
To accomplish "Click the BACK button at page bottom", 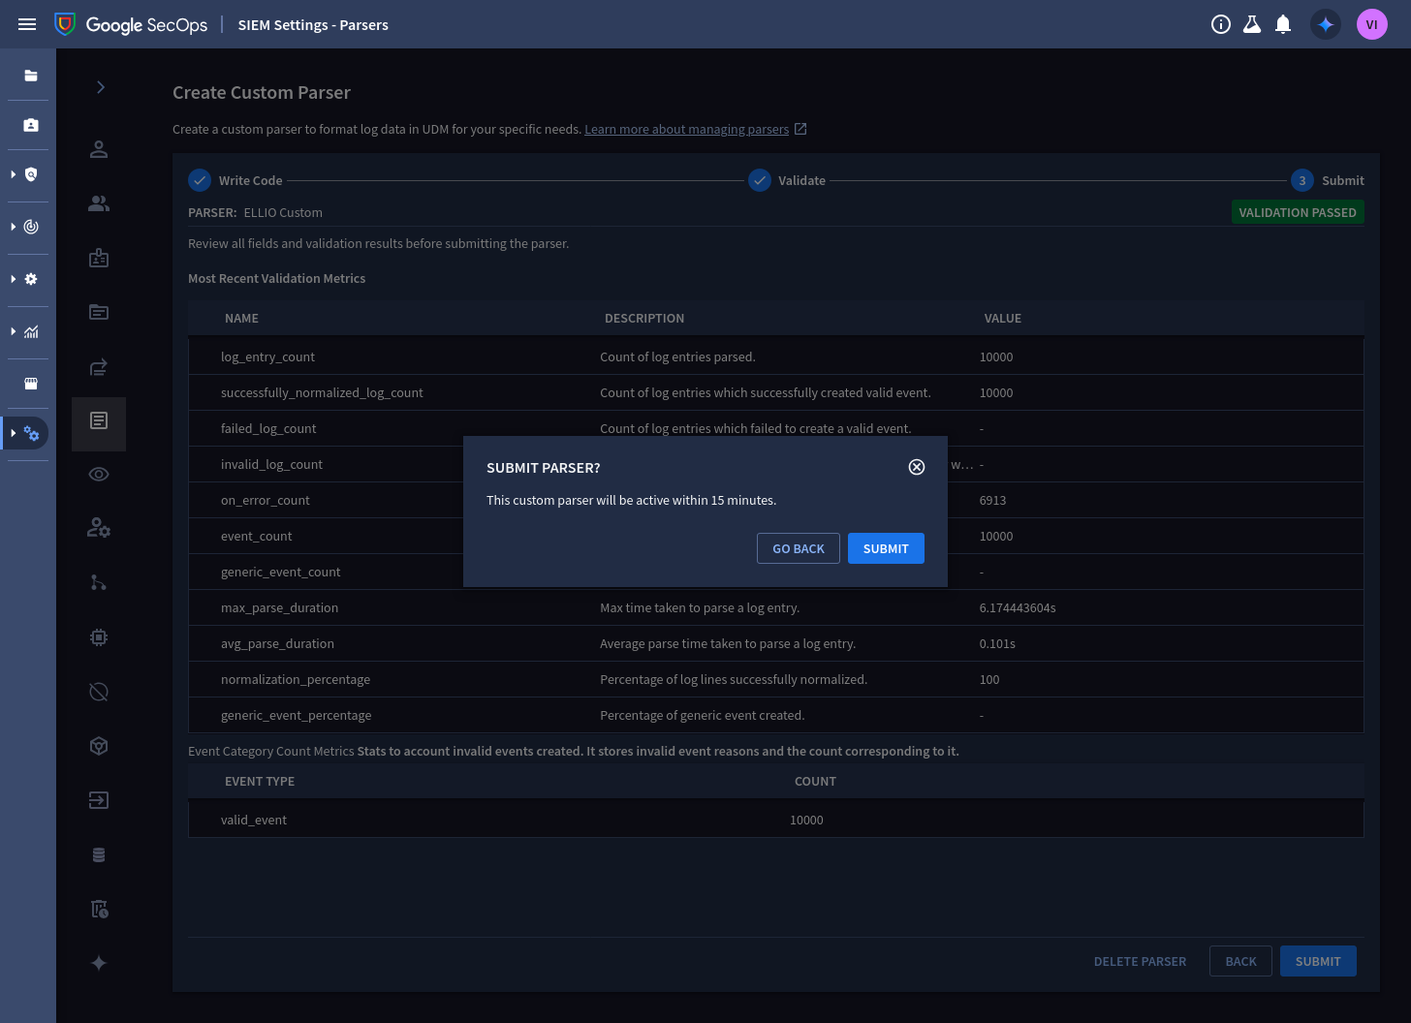I will pyautogui.click(x=1240, y=961).
